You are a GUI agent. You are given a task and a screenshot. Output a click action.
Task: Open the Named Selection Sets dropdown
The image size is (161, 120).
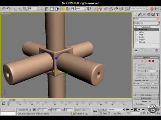pos(139,8)
